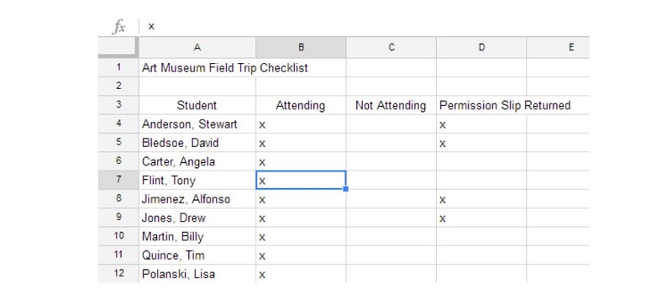Image resolution: width=672 pixels, height=305 pixels.
Task: Click the Polanski, Lisa cell
Action: pos(197,274)
